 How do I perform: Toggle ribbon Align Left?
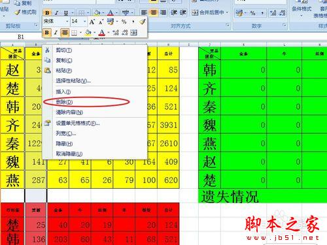tap(144, 12)
